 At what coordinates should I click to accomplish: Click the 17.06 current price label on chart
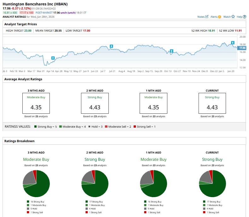pyautogui.click(x=242, y=48)
